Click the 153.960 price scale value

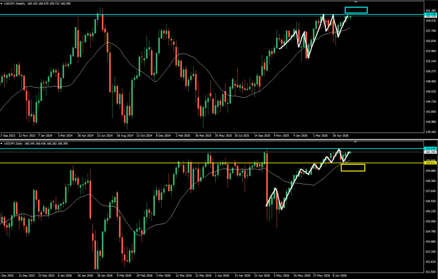point(430,51)
